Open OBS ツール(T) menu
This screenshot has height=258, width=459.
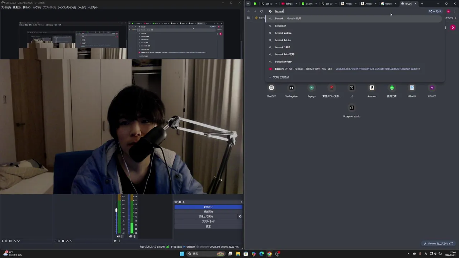point(82,7)
